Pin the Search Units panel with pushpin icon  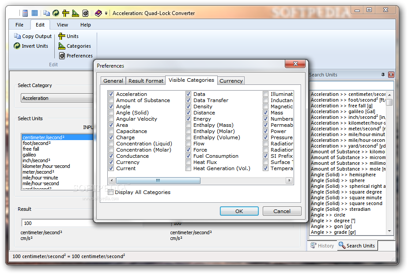(x=383, y=75)
